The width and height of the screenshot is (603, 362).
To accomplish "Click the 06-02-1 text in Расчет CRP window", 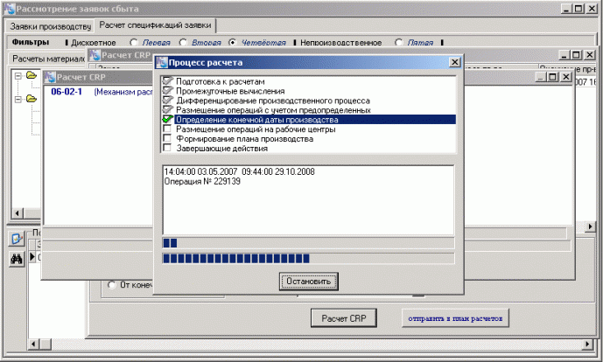I will click(67, 92).
